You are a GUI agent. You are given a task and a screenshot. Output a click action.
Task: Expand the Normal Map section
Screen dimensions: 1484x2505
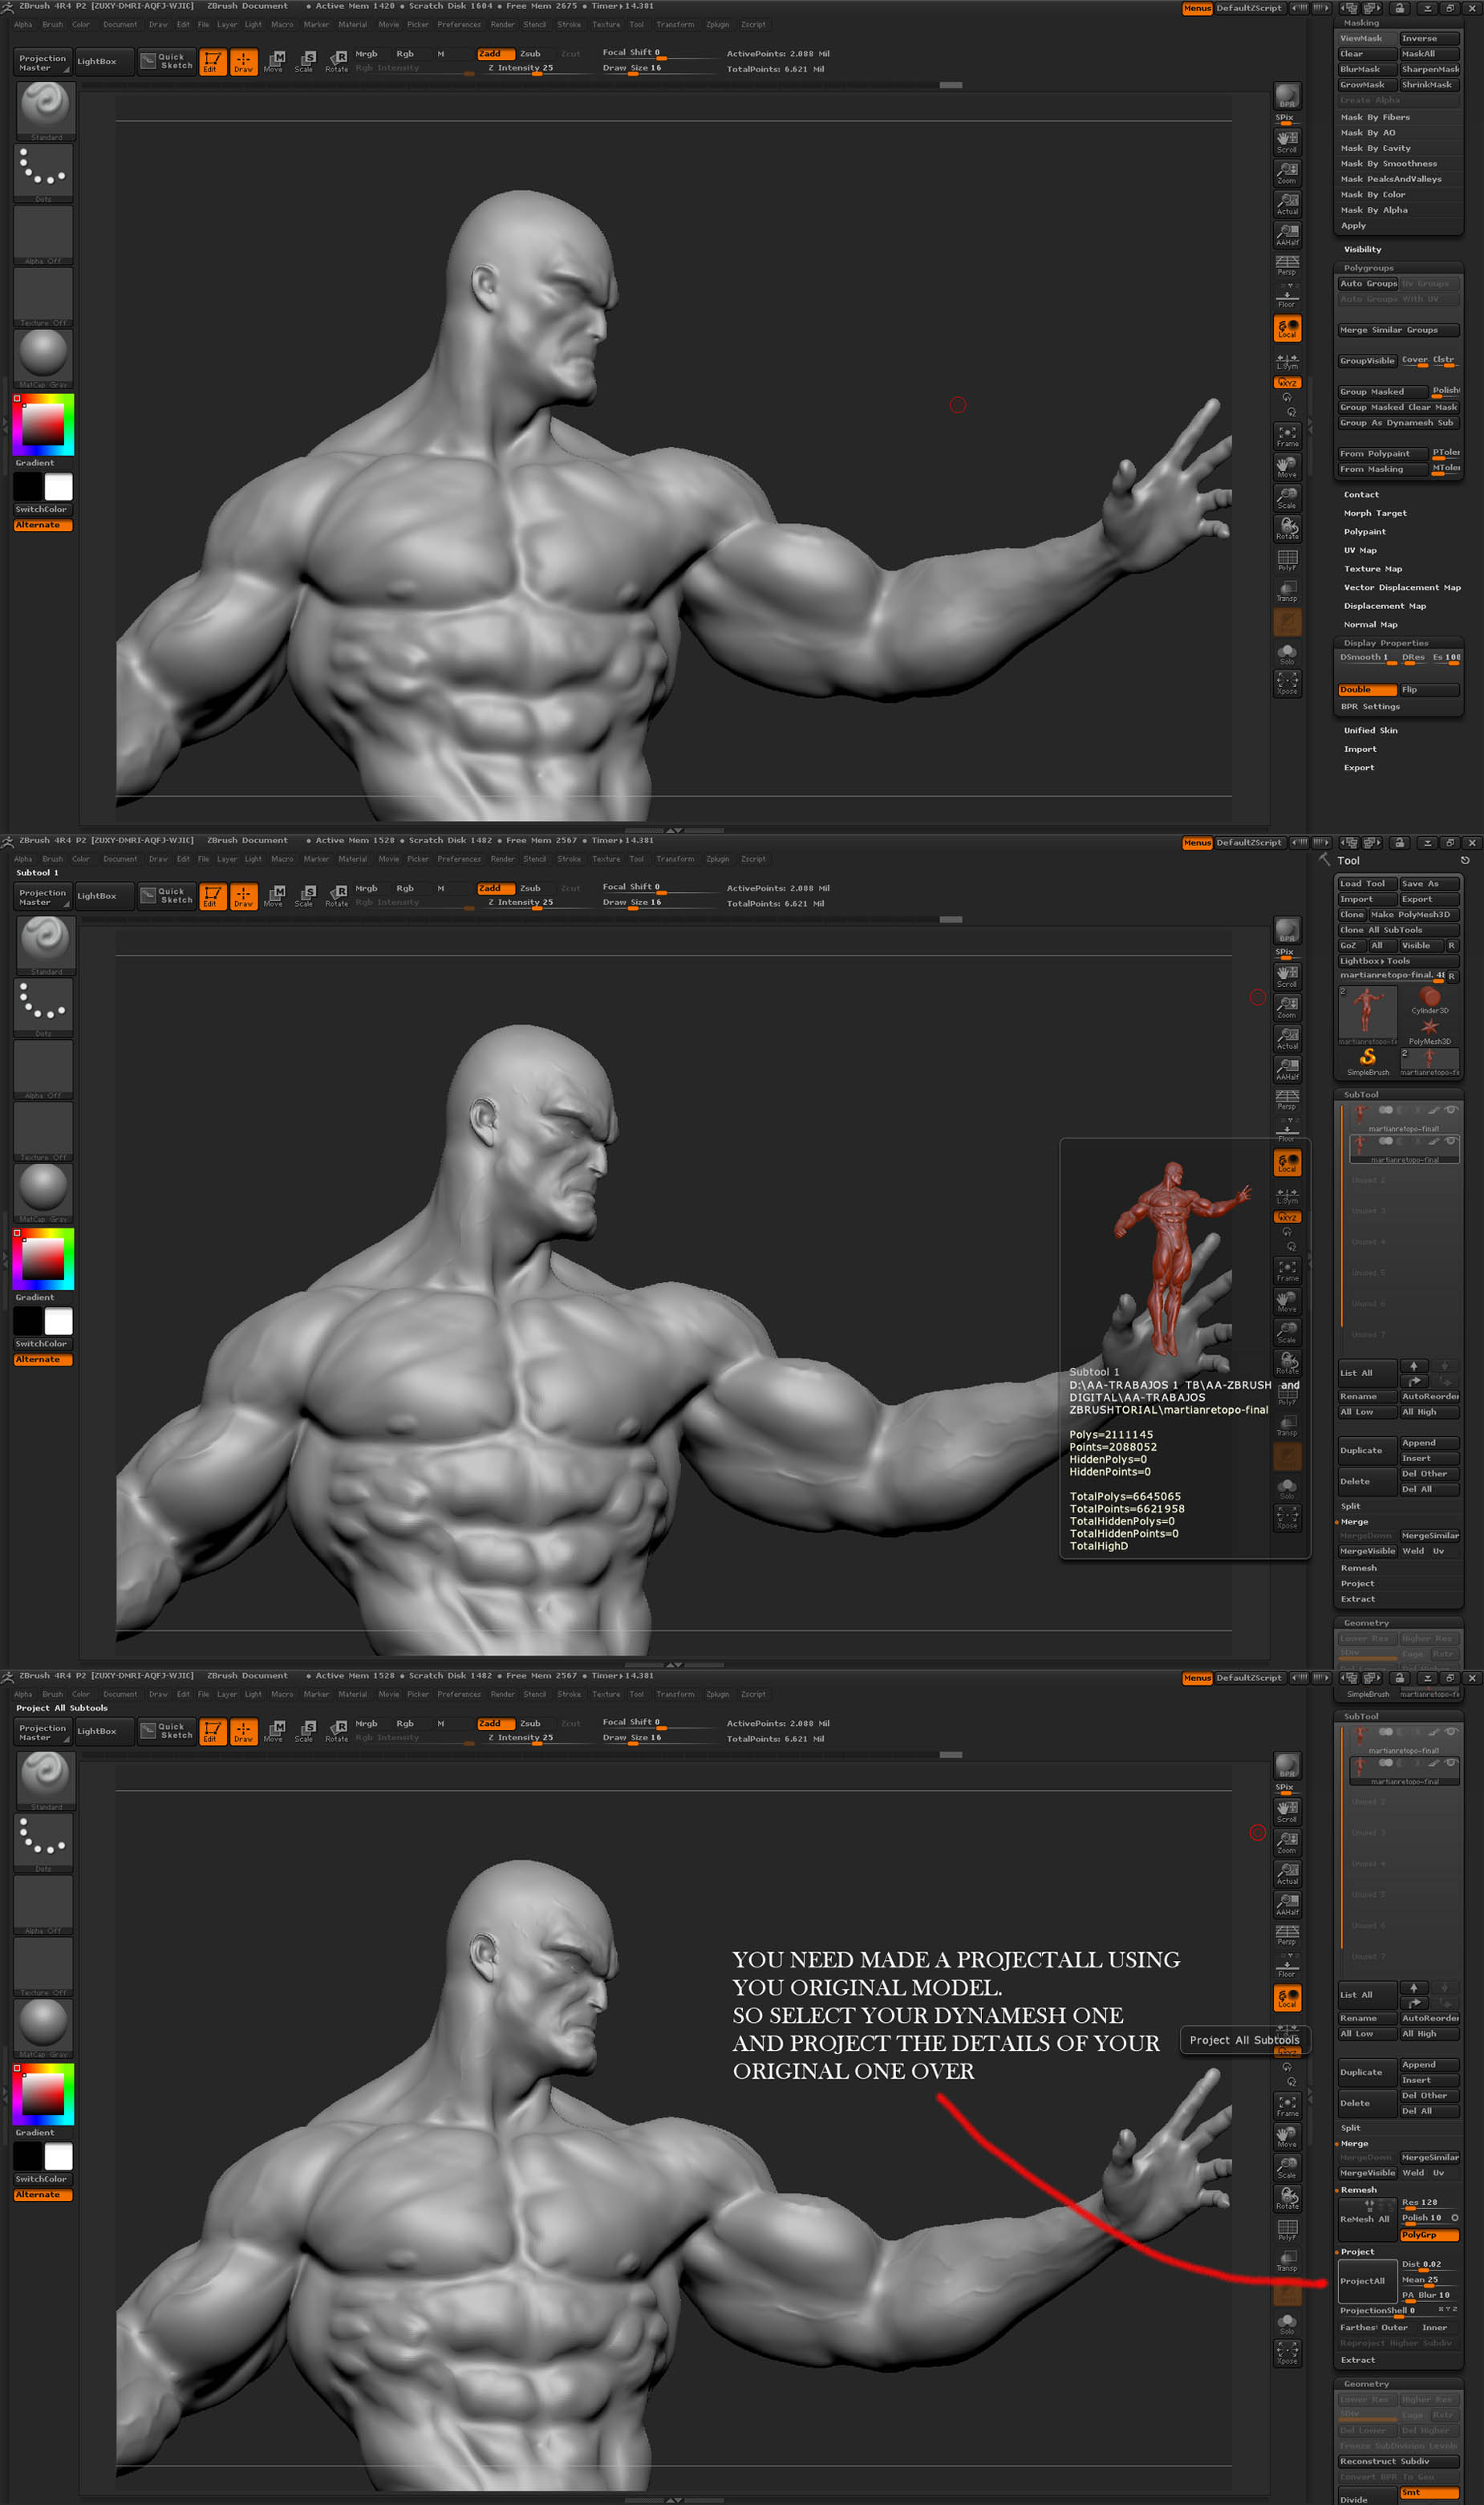click(1371, 624)
